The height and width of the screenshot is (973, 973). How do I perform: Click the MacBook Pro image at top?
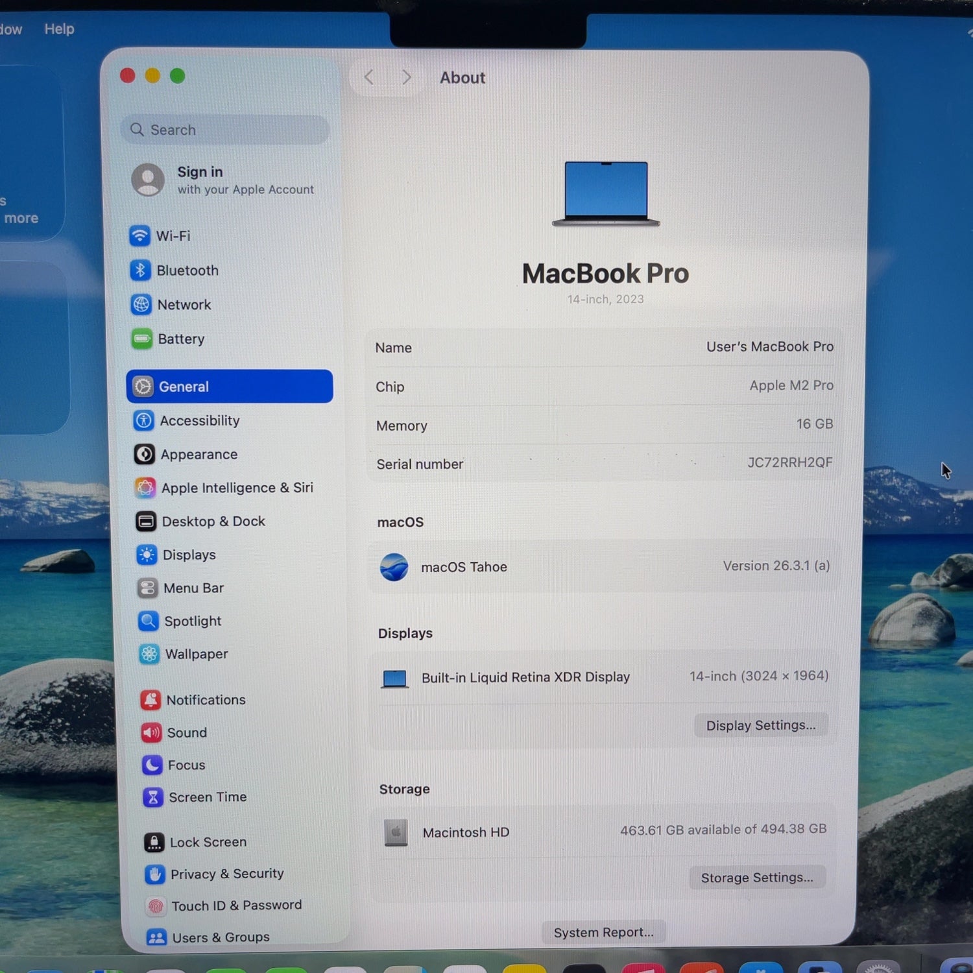tap(606, 194)
